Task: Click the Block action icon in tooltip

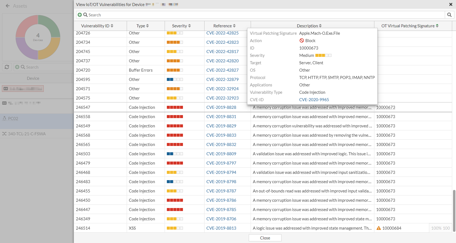Action: pyautogui.click(x=302, y=40)
